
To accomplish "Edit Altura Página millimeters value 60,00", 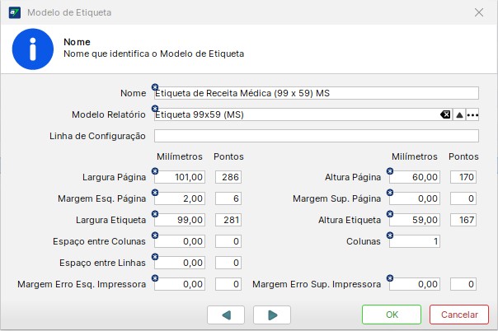I will point(415,177).
